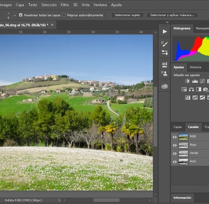Open the Filtro menu
Viewport: 209px width, 204px height.
[x=65, y=5]
